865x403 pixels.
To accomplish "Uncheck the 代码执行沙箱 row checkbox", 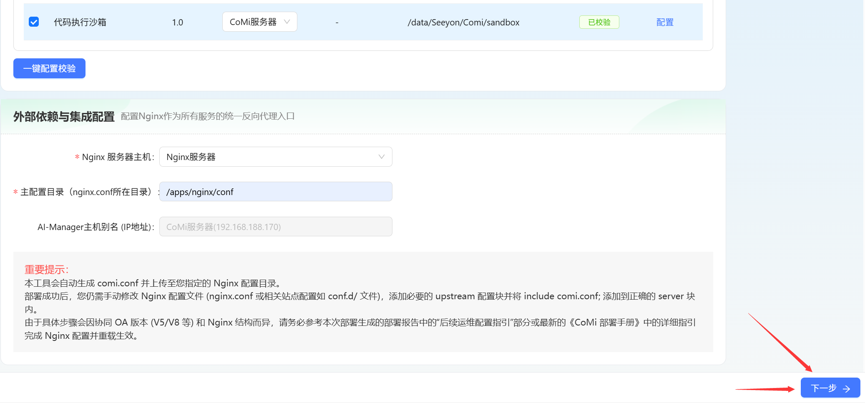I will [34, 22].
